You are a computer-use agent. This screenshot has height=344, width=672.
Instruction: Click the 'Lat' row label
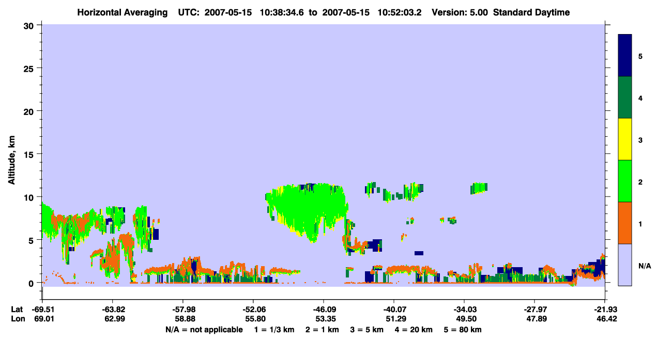tap(17, 309)
